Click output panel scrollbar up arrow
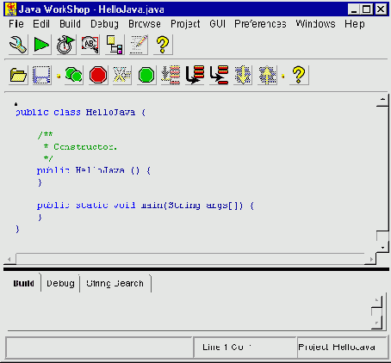 coord(376,301)
